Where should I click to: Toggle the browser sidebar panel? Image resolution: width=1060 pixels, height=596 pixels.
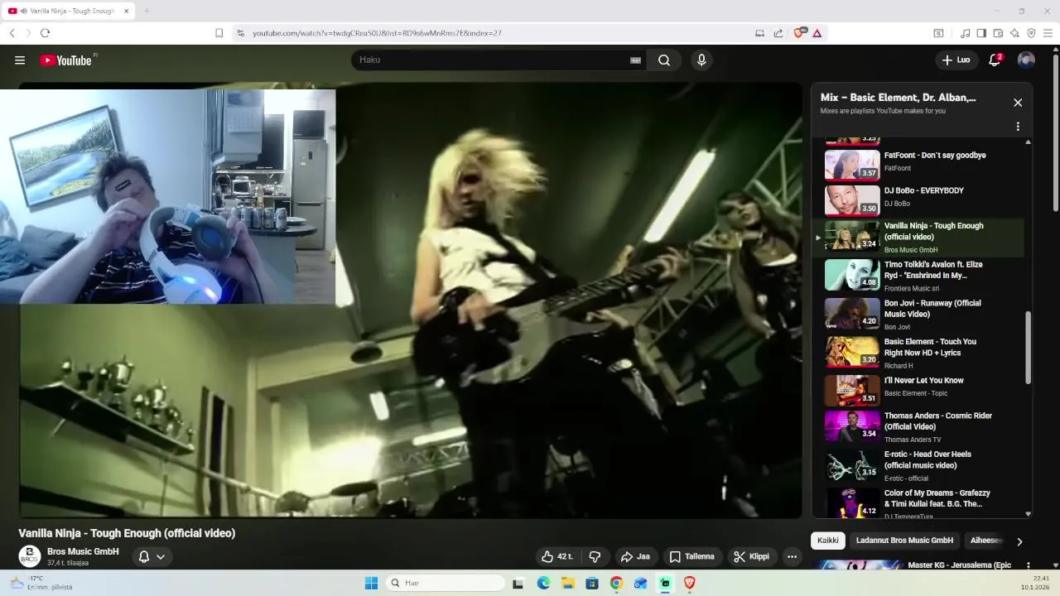point(981,33)
